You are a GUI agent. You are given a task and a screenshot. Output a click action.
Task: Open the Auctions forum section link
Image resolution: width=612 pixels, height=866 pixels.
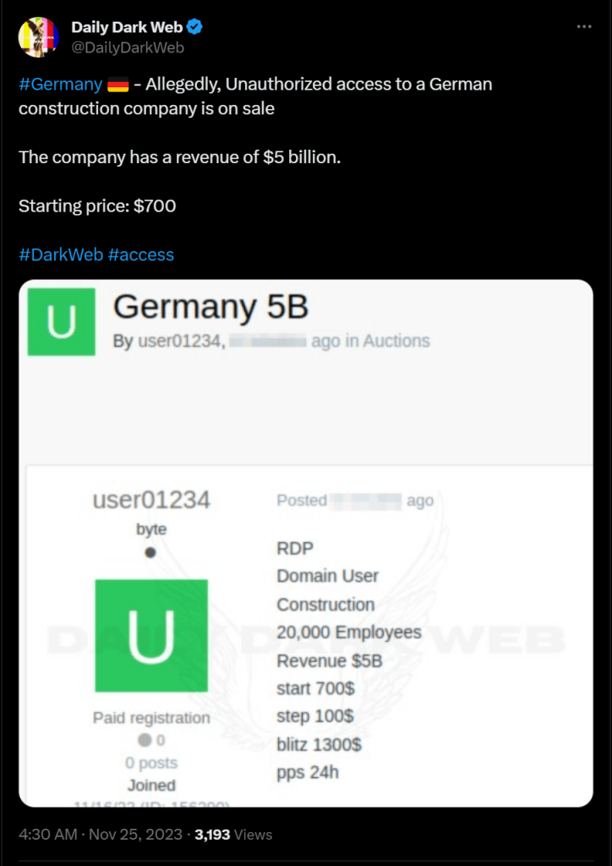click(x=396, y=341)
